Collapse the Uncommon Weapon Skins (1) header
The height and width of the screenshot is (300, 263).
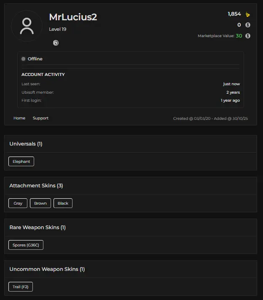[47, 269]
